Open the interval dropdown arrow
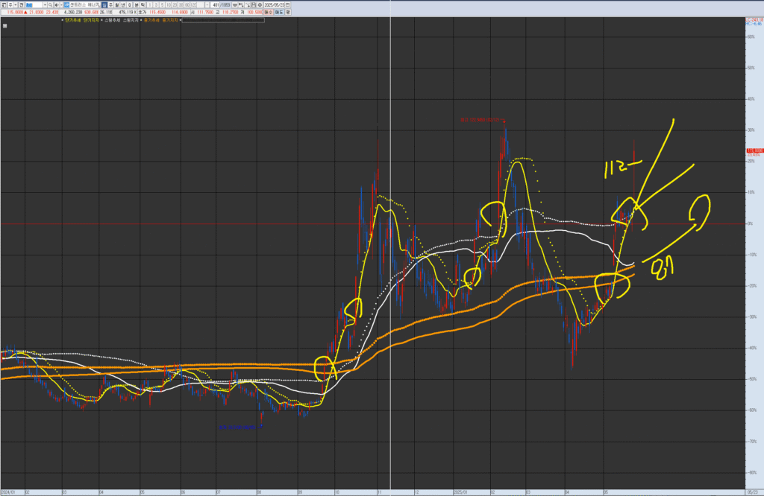The height and width of the screenshot is (496, 764). [x=207, y=5]
